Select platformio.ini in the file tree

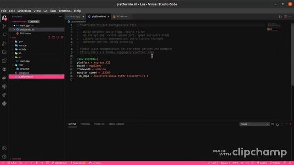(37, 77)
